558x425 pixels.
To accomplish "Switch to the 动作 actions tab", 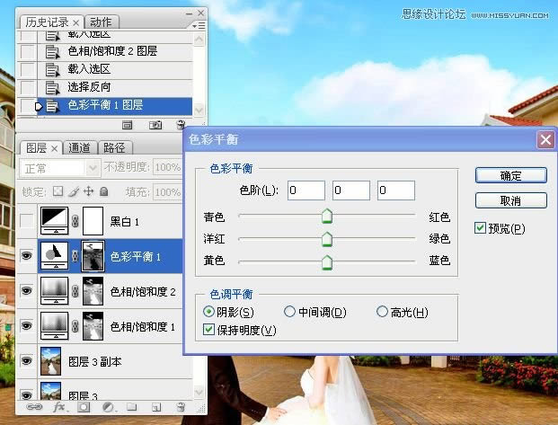I will pos(102,22).
